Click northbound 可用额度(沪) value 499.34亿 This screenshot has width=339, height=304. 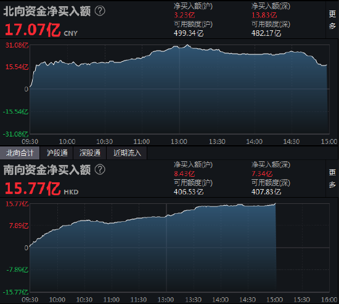click(189, 33)
